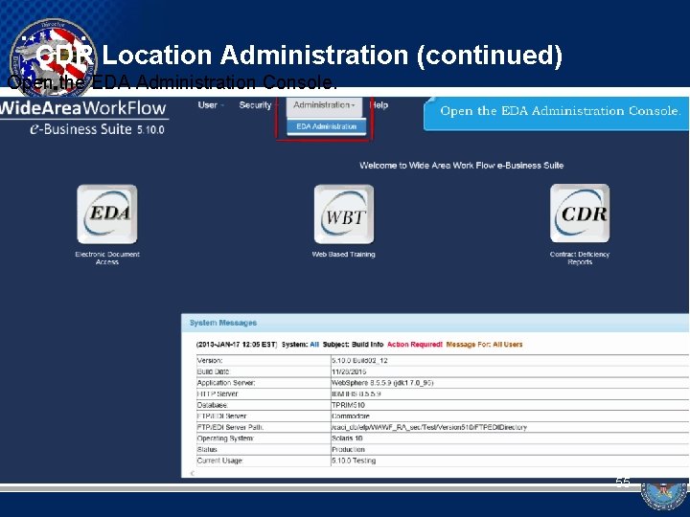Select the HTTP Server value IBM IHS 8.5.5.9

[x=356, y=393]
